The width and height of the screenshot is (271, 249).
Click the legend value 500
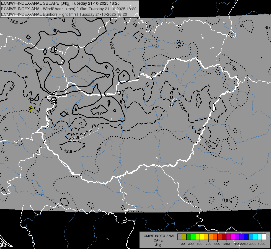click(x=200, y=244)
